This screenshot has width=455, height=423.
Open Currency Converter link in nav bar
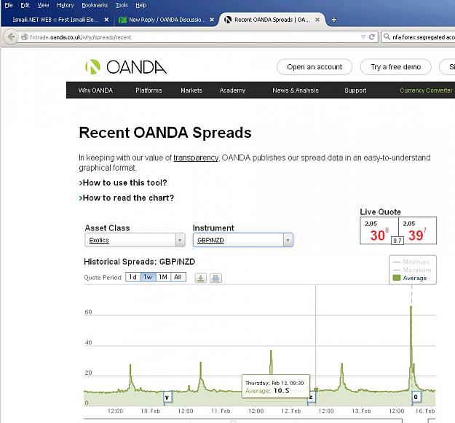point(426,90)
